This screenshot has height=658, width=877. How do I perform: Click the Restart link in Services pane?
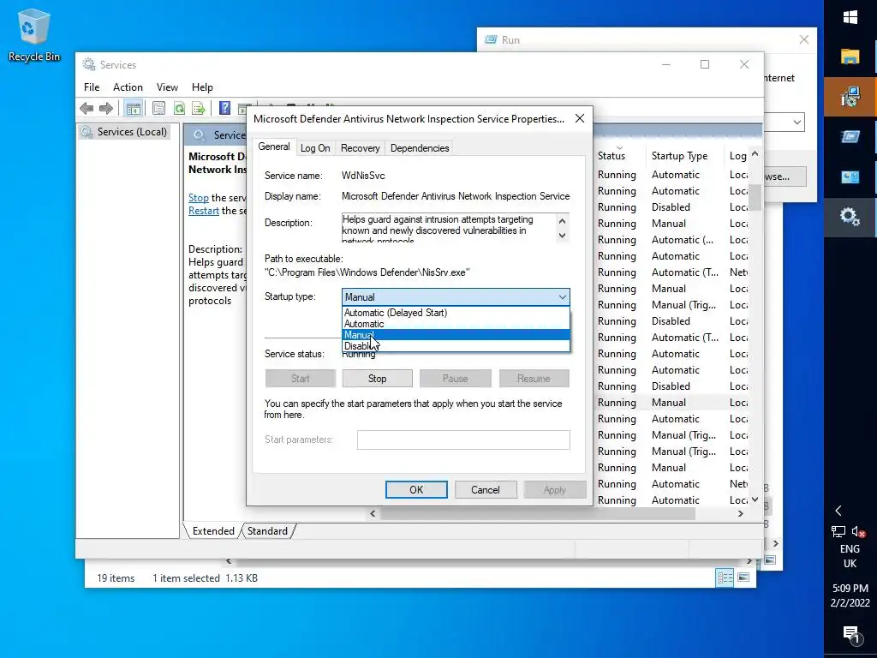[x=204, y=211]
